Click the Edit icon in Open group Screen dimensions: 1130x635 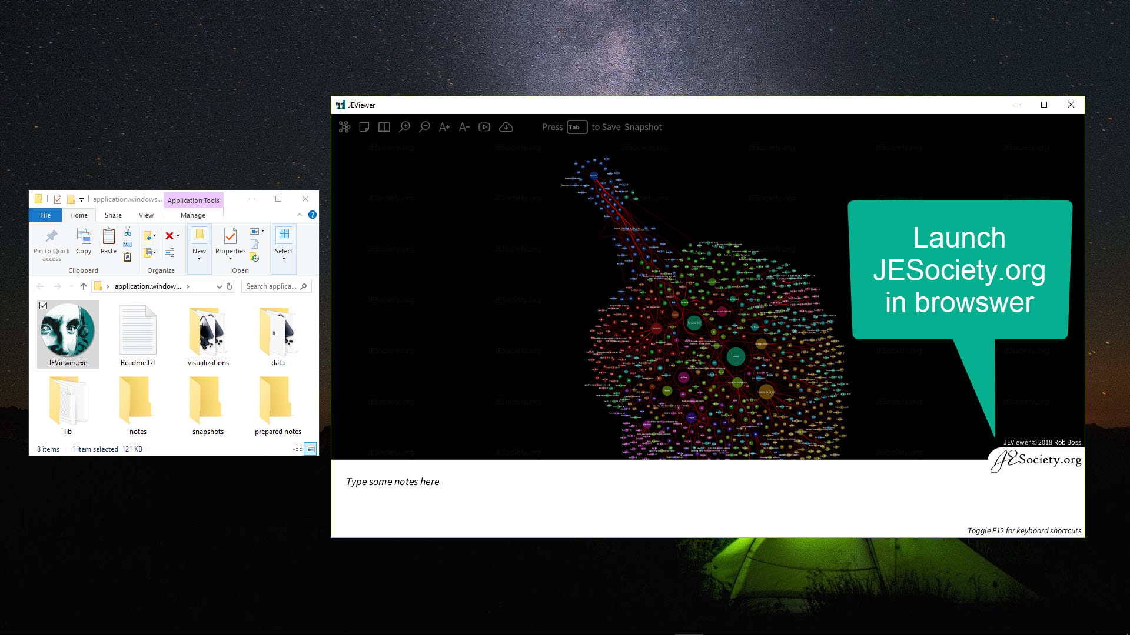point(254,244)
